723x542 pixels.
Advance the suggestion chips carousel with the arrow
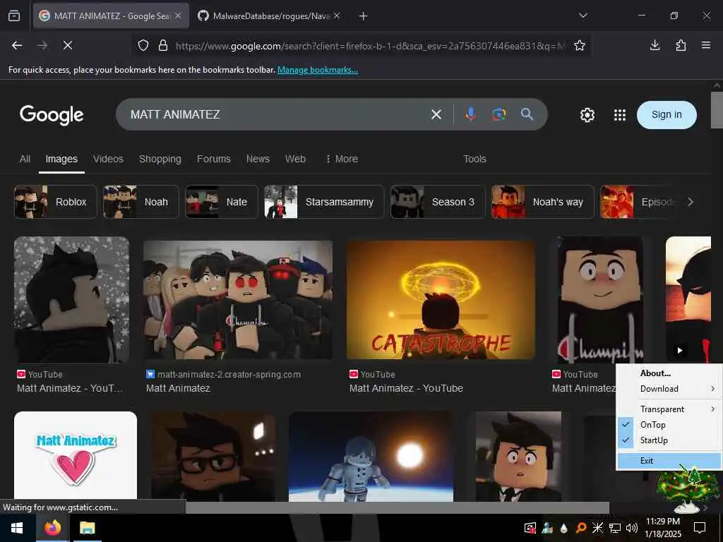[691, 202]
